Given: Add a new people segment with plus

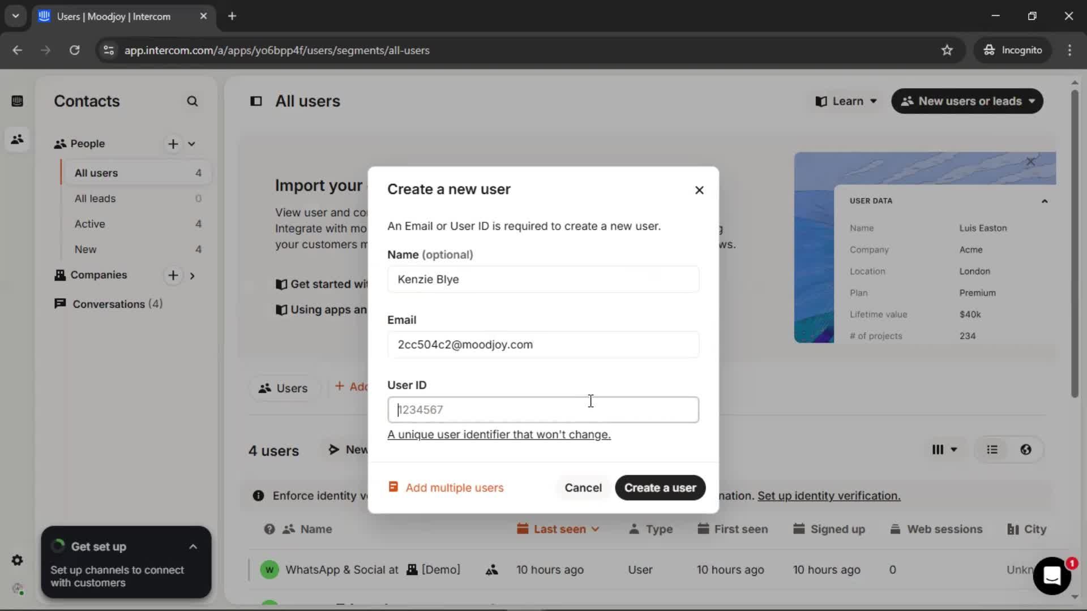Looking at the screenshot, I should [173, 144].
